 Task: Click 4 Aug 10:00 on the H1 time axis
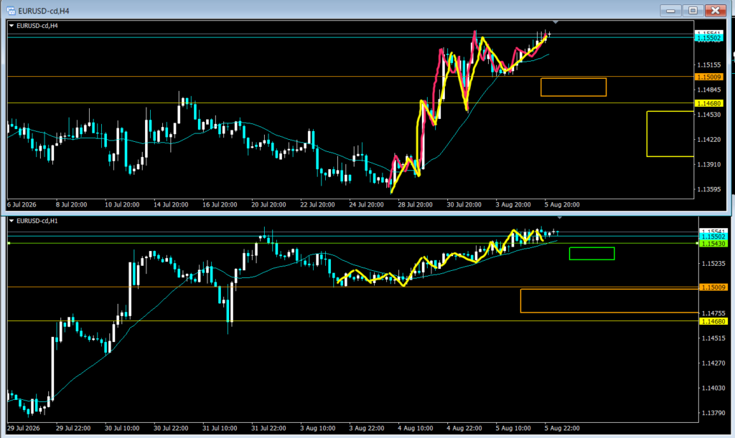tap(416, 428)
